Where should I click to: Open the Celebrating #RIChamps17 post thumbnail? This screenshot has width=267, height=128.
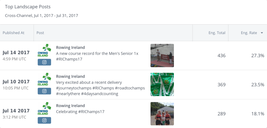click(x=162, y=114)
